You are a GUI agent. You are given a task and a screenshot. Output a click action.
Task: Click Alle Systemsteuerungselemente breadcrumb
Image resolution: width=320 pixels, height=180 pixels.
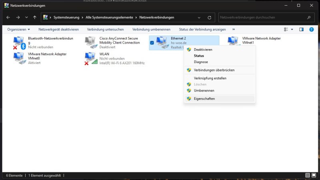[109, 18]
